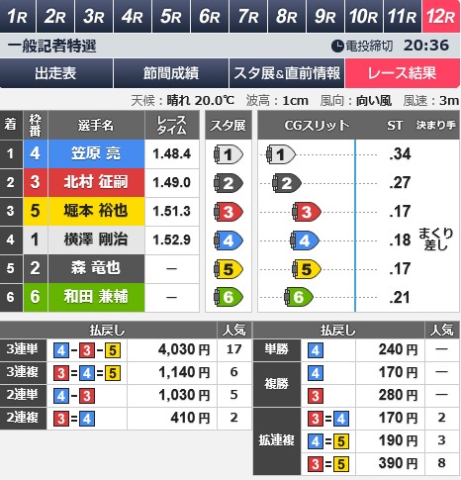461x480 pixels.
Task: Open the 11R race tab
Action: coord(403,16)
